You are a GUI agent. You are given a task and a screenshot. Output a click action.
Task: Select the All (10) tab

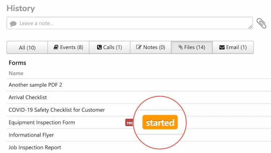tap(27, 47)
